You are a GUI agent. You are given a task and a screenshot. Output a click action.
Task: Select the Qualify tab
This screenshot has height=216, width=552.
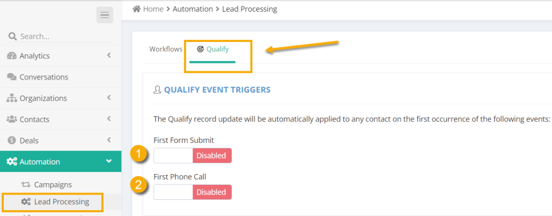tap(213, 49)
